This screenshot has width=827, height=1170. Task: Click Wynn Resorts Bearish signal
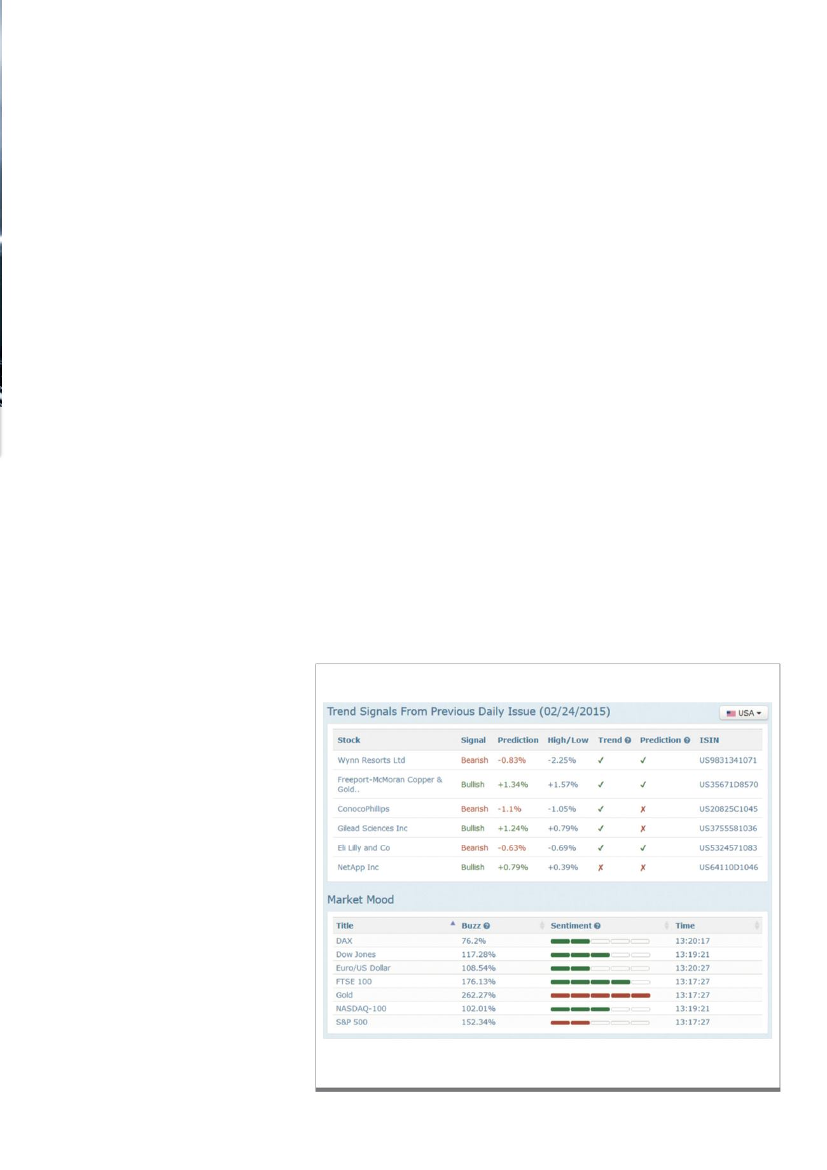475,760
